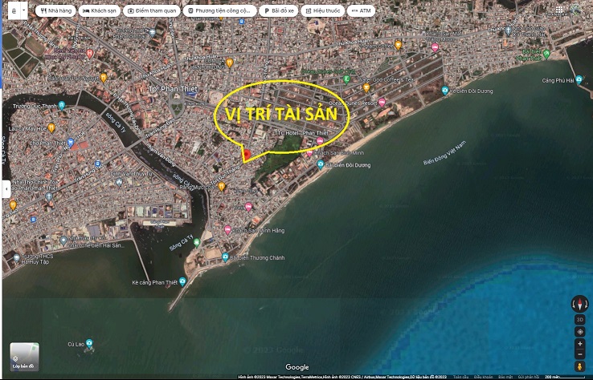Zoom out with the minus button
The height and width of the screenshot is (380, 593).
(579, 354)
